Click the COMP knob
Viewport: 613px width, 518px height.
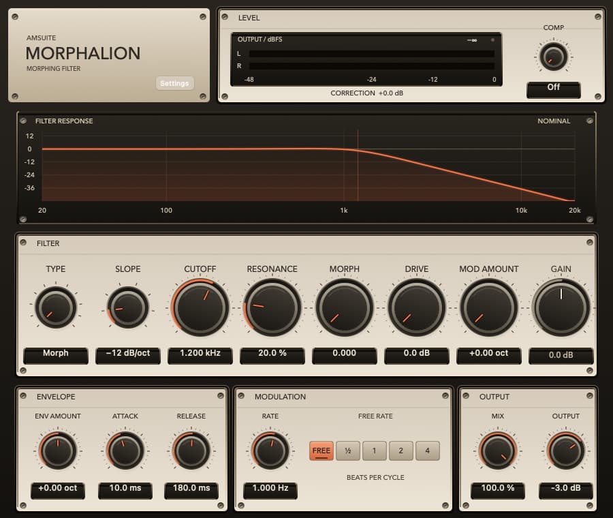click(x=553, y=57)
